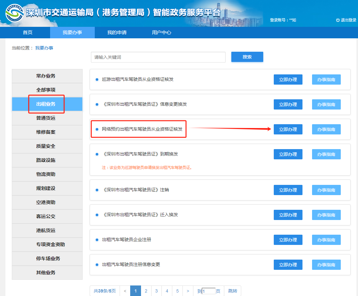Open 停车场业务 from the sidebar
The height and width of the screenshot is (296, 358).
(47, 258)
